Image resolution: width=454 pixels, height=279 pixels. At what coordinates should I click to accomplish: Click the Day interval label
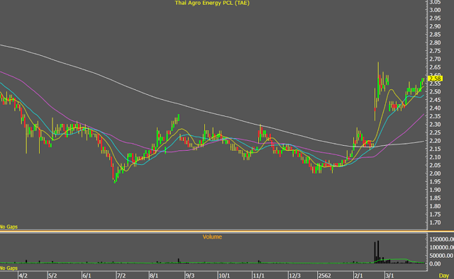444,275
